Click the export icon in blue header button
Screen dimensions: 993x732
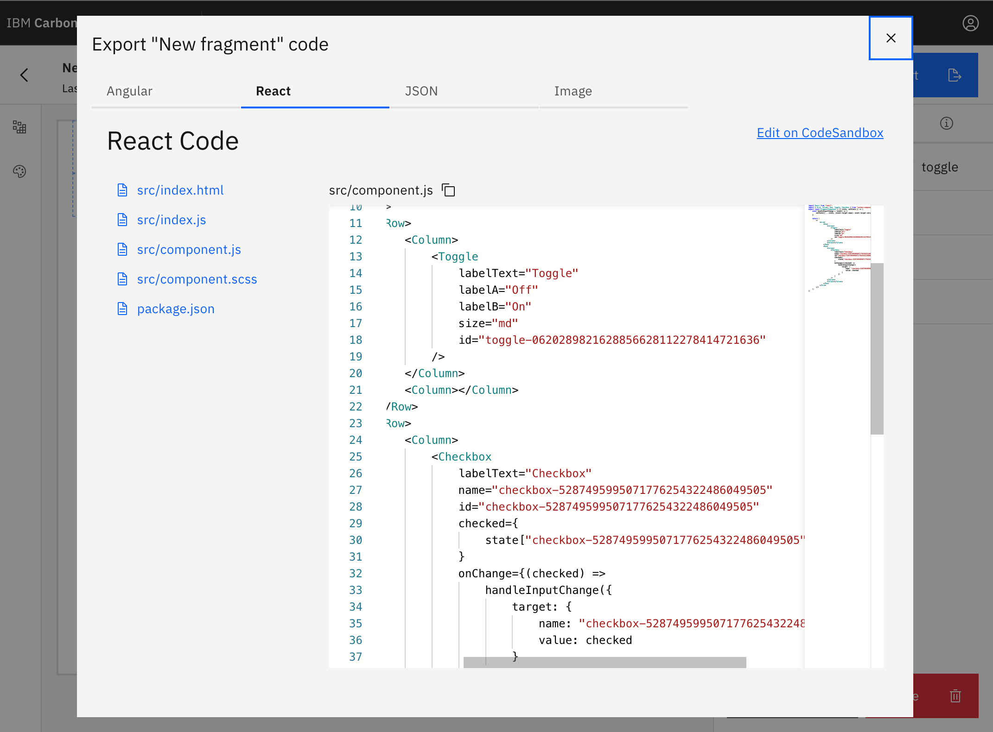pyautogui.click(x=954, y=75)
